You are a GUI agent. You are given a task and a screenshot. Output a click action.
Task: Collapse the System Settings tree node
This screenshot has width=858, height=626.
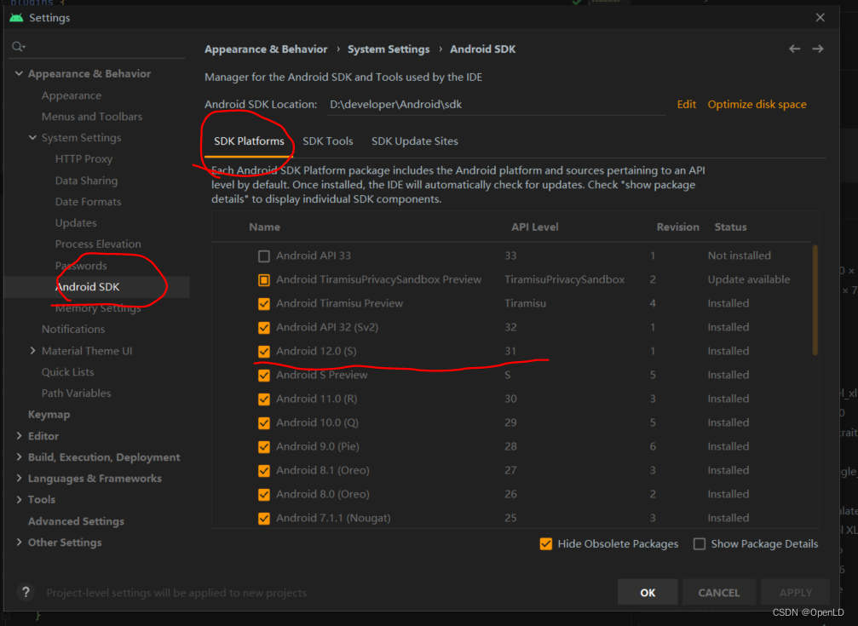[32, 138]
